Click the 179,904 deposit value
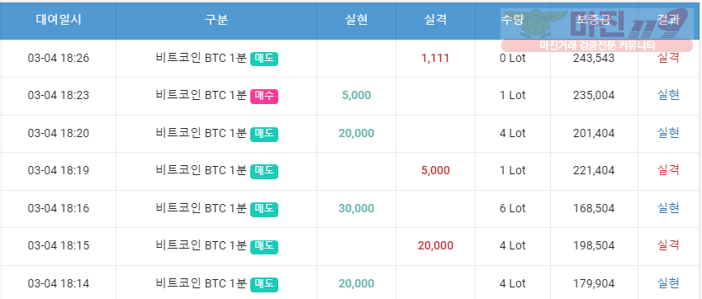 594,284
